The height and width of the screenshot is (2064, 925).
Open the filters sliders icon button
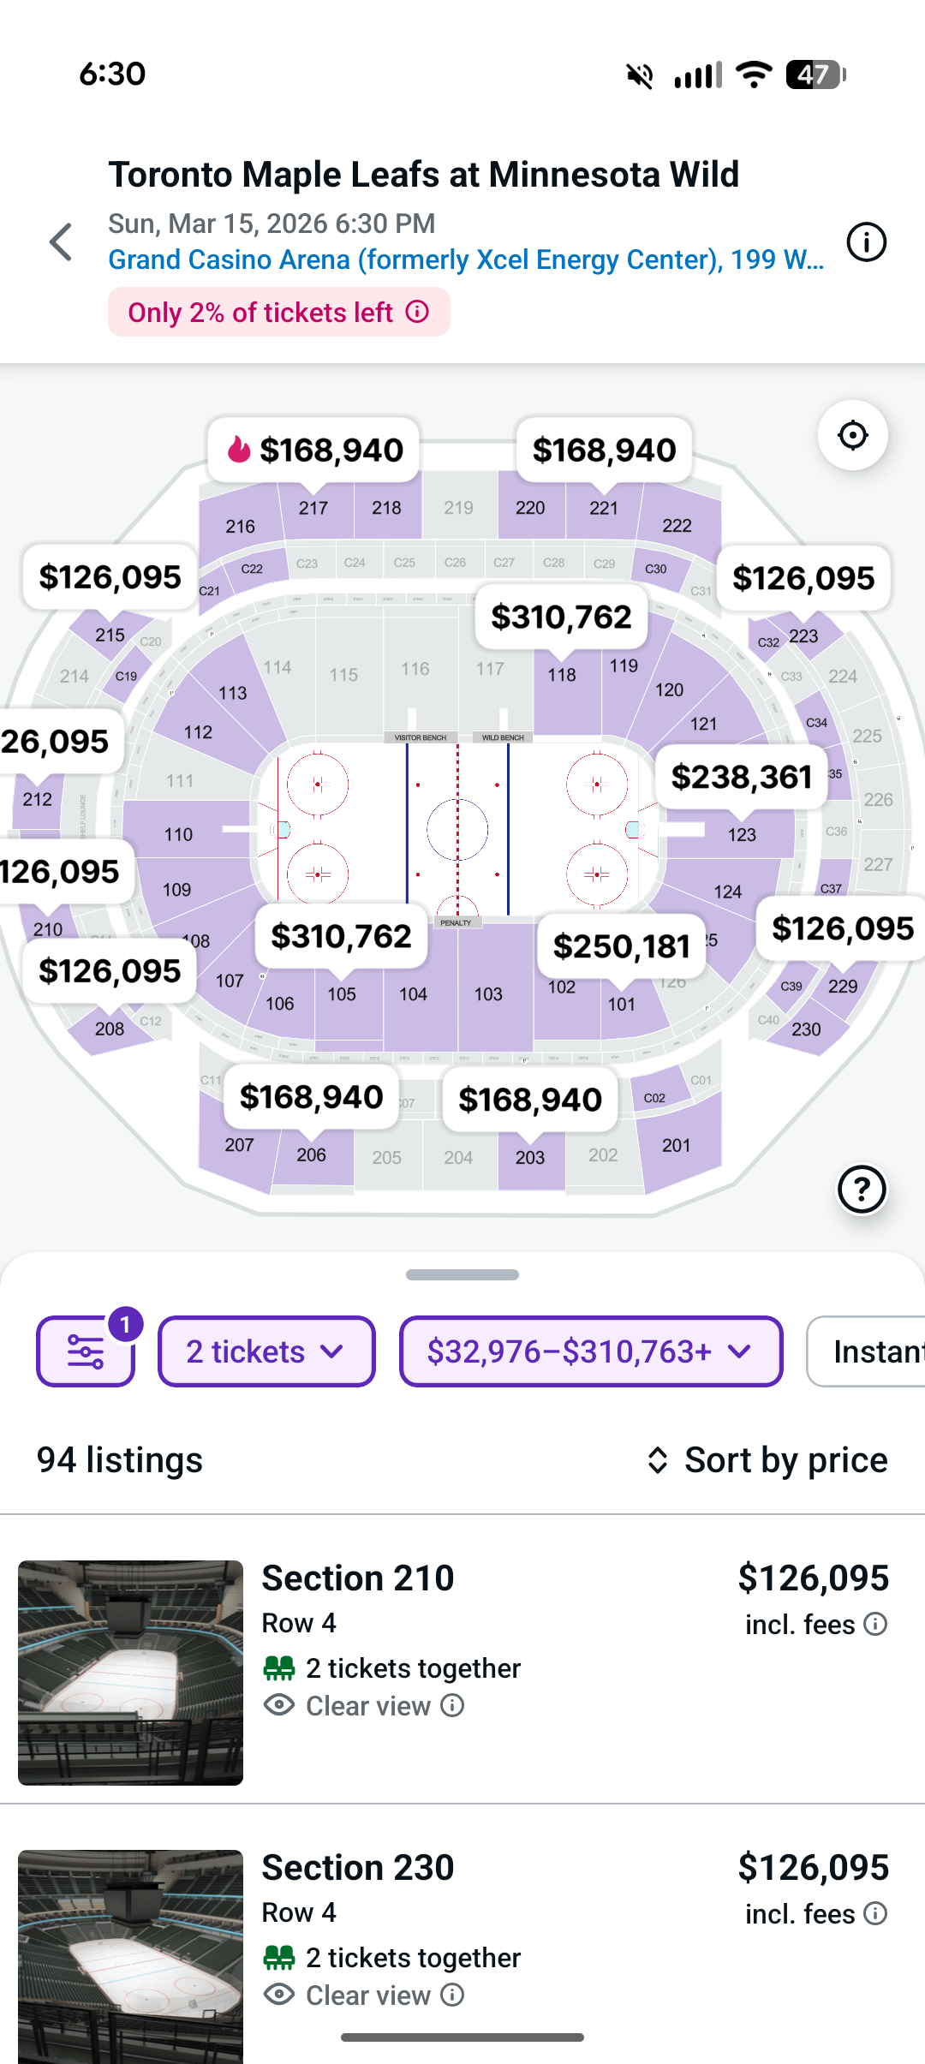click(x=86, y=1351)
